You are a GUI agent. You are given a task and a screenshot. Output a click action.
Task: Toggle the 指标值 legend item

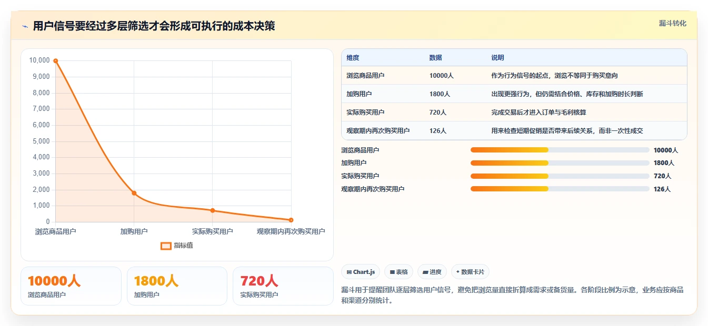[x=177, y=246]
